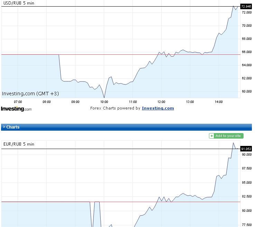Click the green plus icon on Add to your site
This screenshot has height=227, width=255.
[212, 136]
